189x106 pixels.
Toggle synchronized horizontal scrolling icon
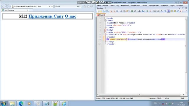(158, 11)
